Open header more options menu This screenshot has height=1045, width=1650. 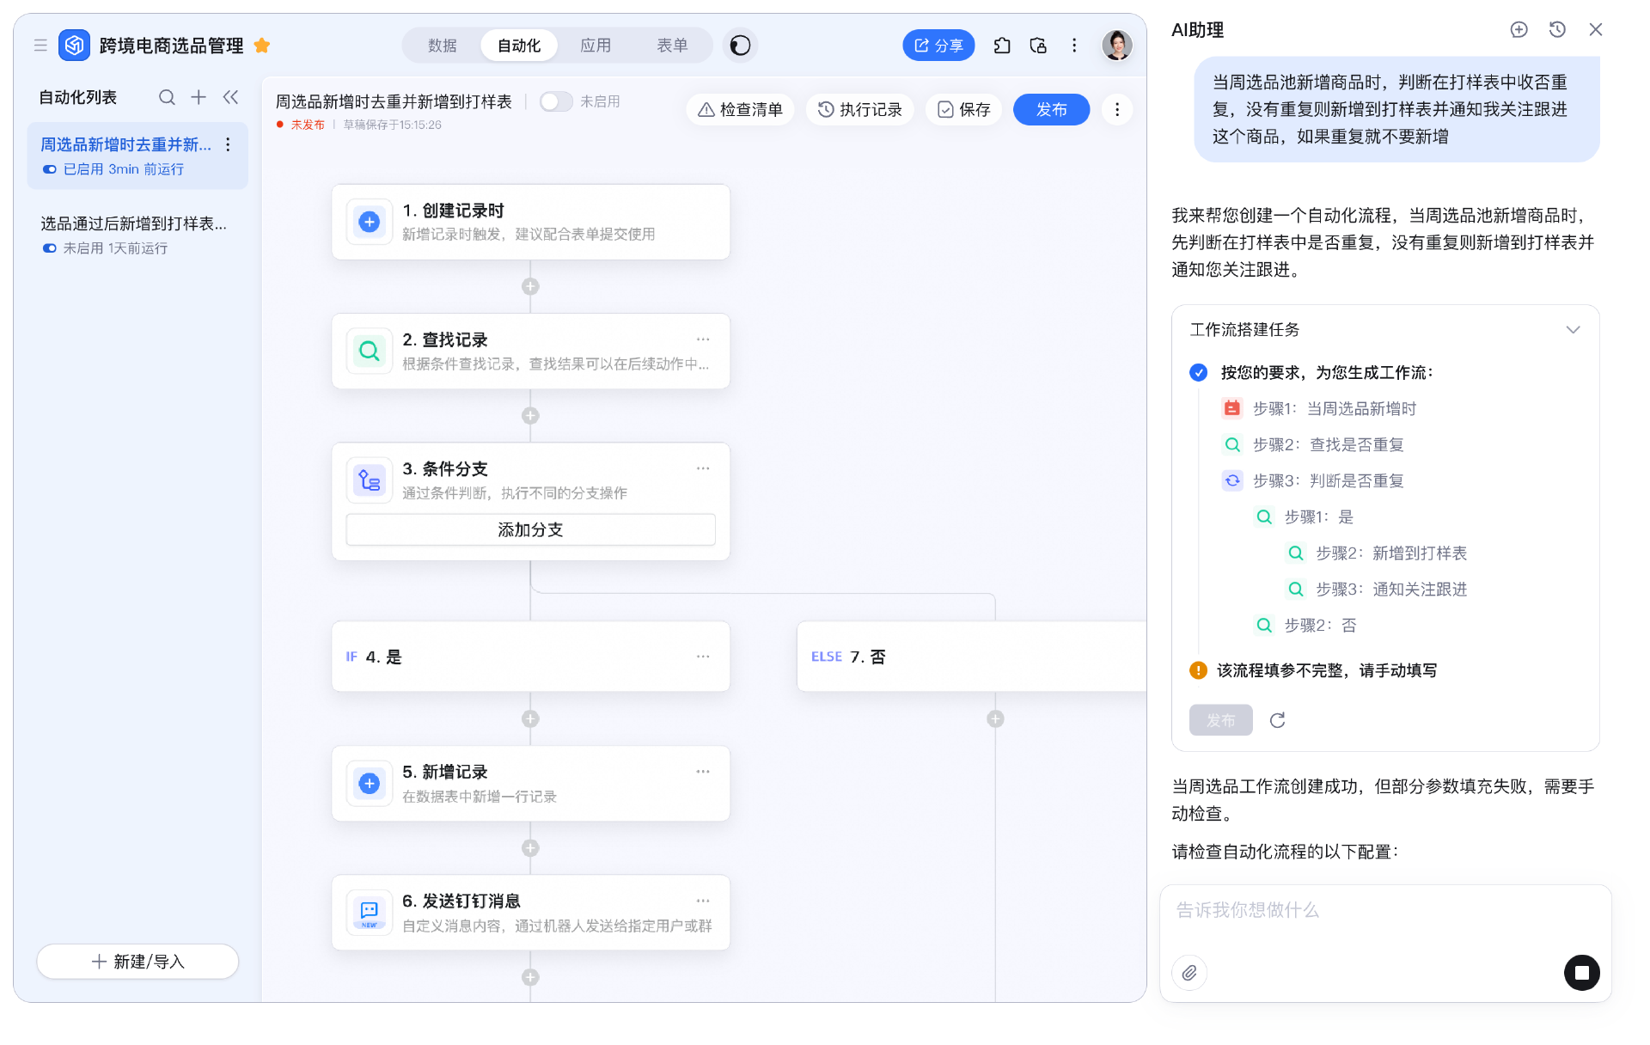(1074, 46)
